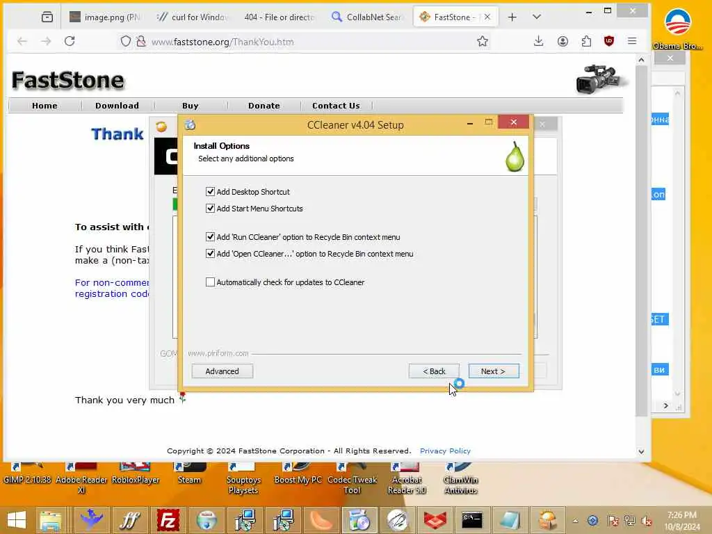Image resolution: width=712 pixels, height=534 pixels.
Task: Open File Explorer from the taskbar
Action: pyautogui.click(x=50, y=520)
